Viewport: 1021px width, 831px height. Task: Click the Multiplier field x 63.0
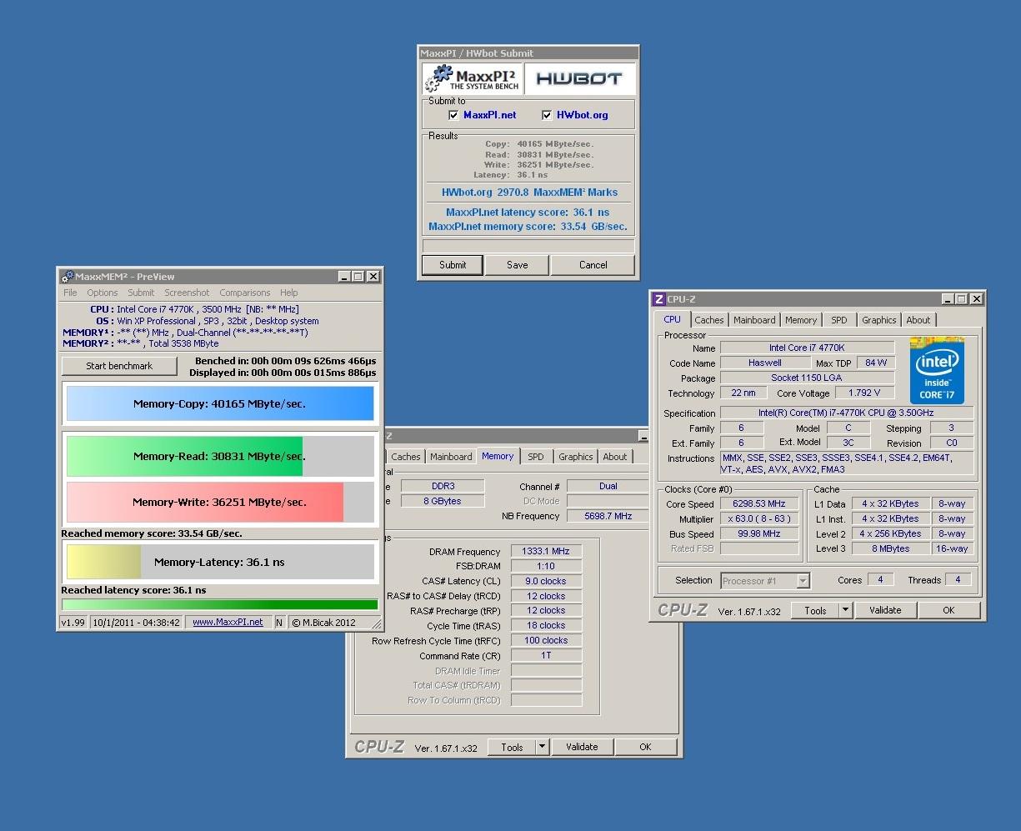click(759, 519)
